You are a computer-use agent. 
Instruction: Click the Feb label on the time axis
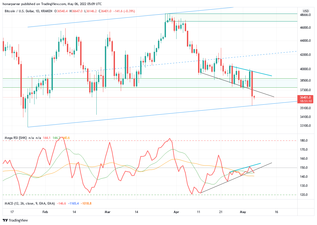click(x=45, y=212)
